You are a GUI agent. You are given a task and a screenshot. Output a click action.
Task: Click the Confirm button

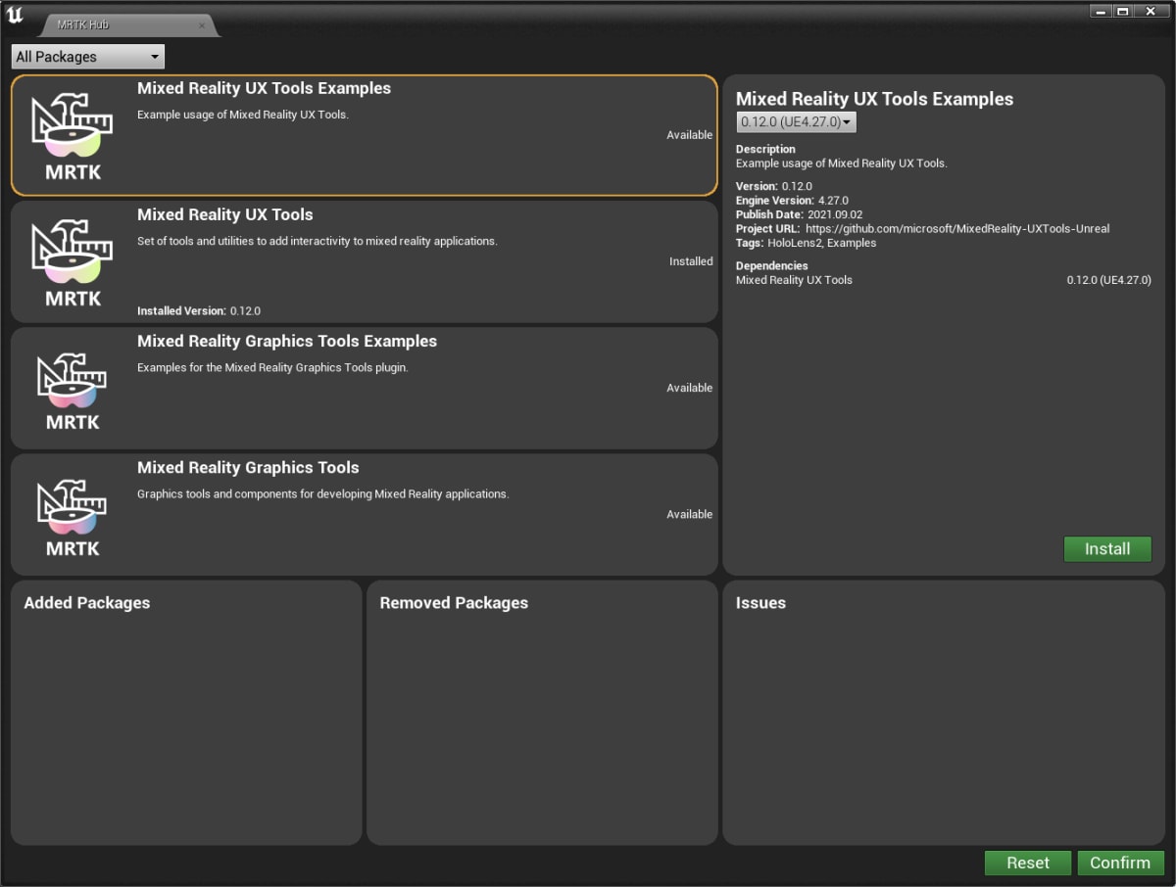tap(1120, 863)
